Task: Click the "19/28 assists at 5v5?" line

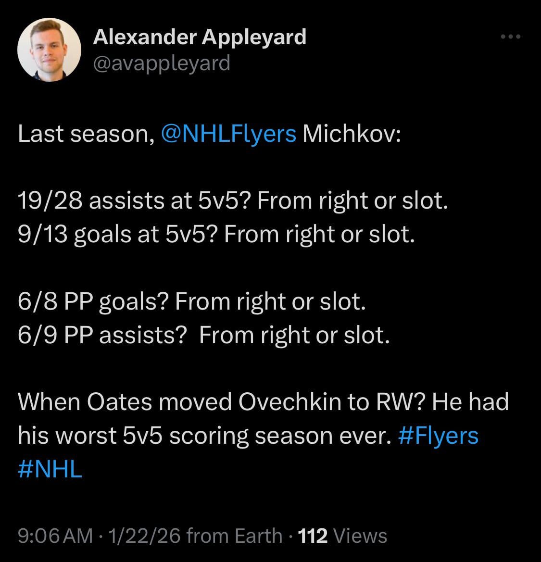Action: pyautogui.click(x=133, y=201)
